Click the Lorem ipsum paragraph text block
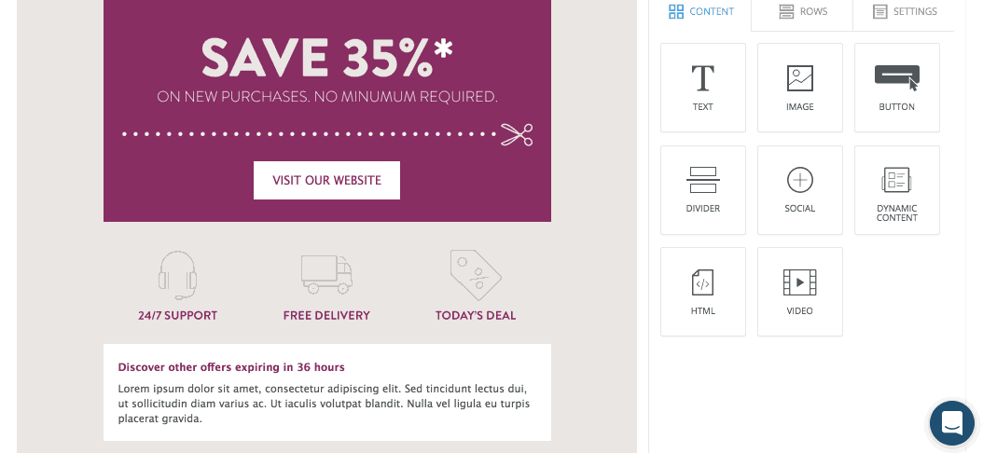983x453 pixels. coord(325,404)
